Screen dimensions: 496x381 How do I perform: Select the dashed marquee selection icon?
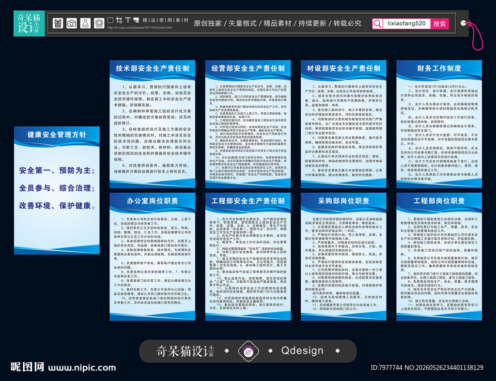click(110, 20)
